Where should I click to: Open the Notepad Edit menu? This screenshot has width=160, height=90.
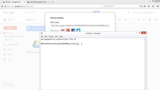(46, 36)
